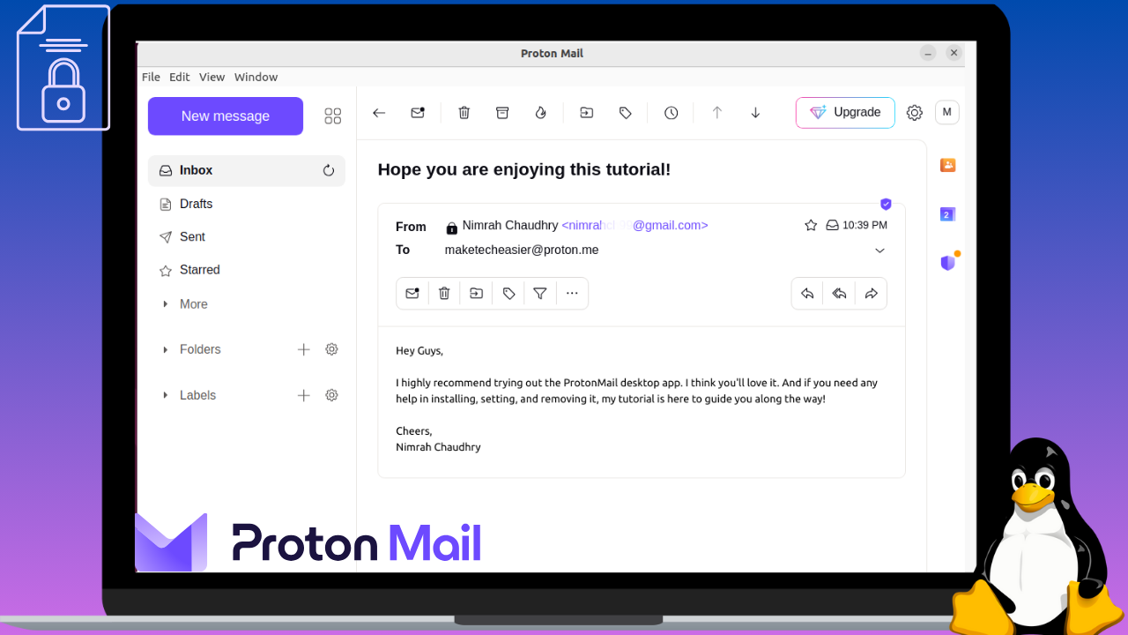This screenshot has height=635, width=1128.
Task: Archive the current email
Action: pos(502,112)
